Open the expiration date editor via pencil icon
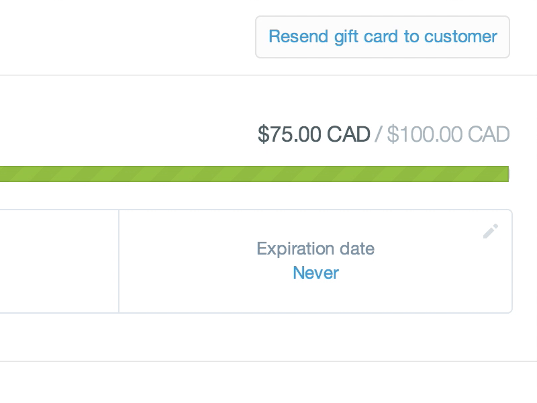 pos(490,231)
